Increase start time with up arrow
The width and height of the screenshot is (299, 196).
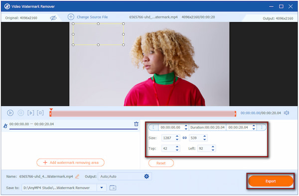(x=186, y=126)
